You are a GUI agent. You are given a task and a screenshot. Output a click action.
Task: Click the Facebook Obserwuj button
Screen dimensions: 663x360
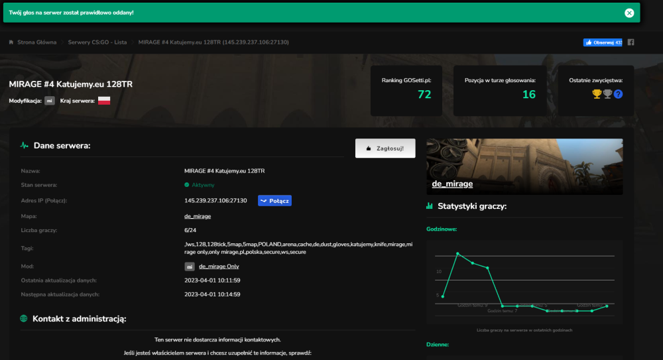click(603, 42)
